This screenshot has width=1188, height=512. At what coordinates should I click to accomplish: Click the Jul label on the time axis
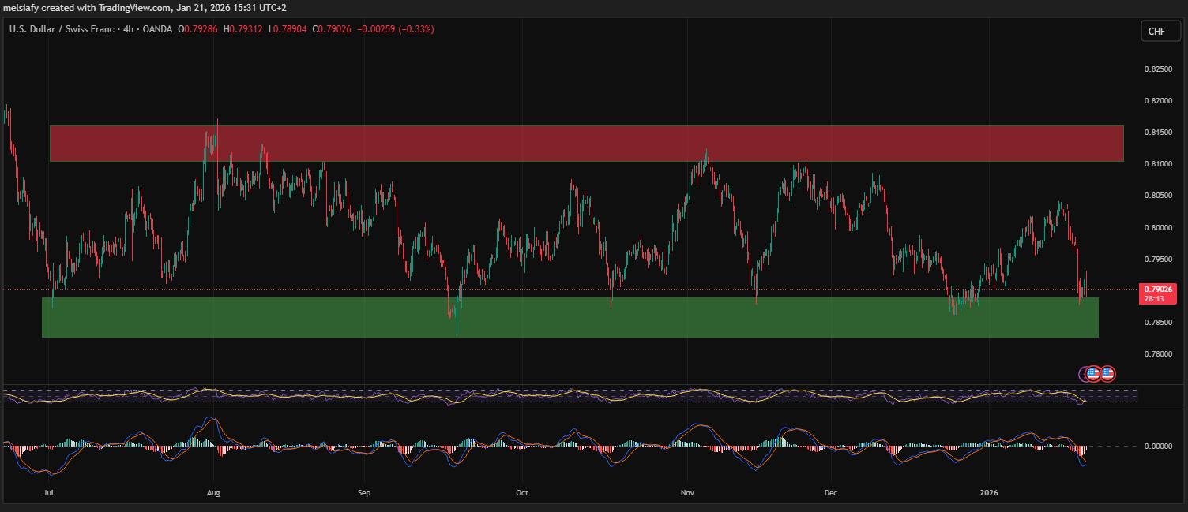point(49,493)
